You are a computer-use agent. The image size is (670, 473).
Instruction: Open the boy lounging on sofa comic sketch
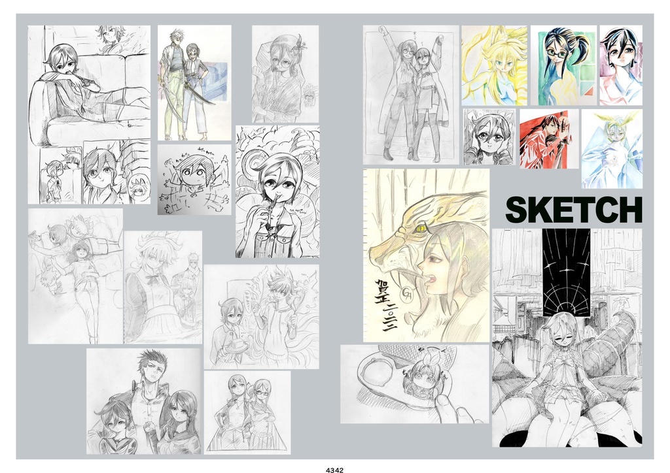pos(89,114)
